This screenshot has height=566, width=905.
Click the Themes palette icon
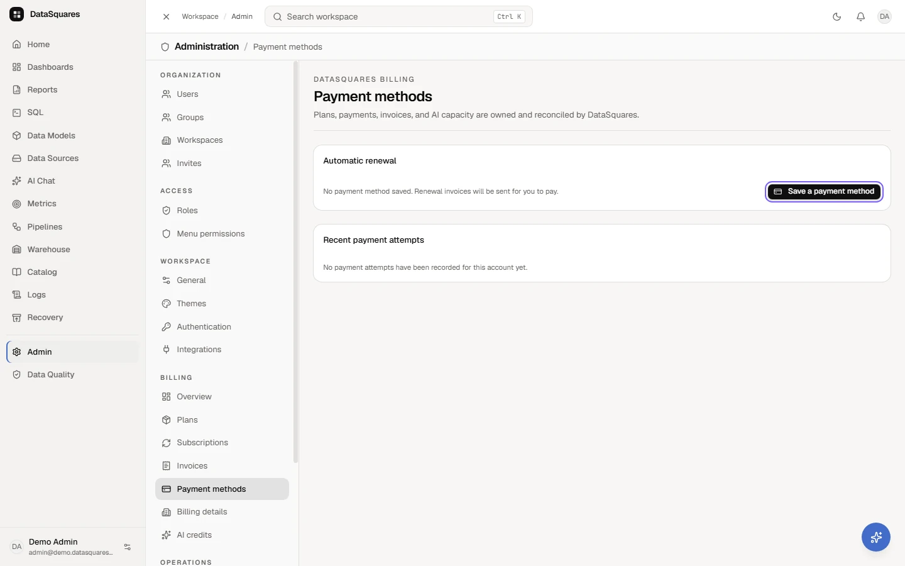click(167, 304)
